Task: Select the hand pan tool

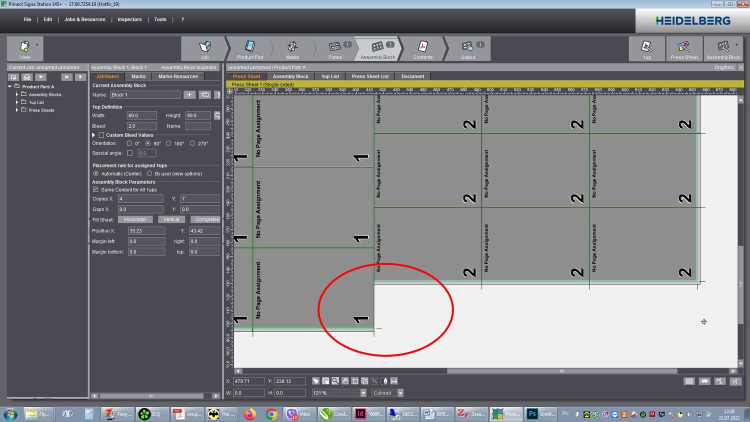Action: [345, 381]
